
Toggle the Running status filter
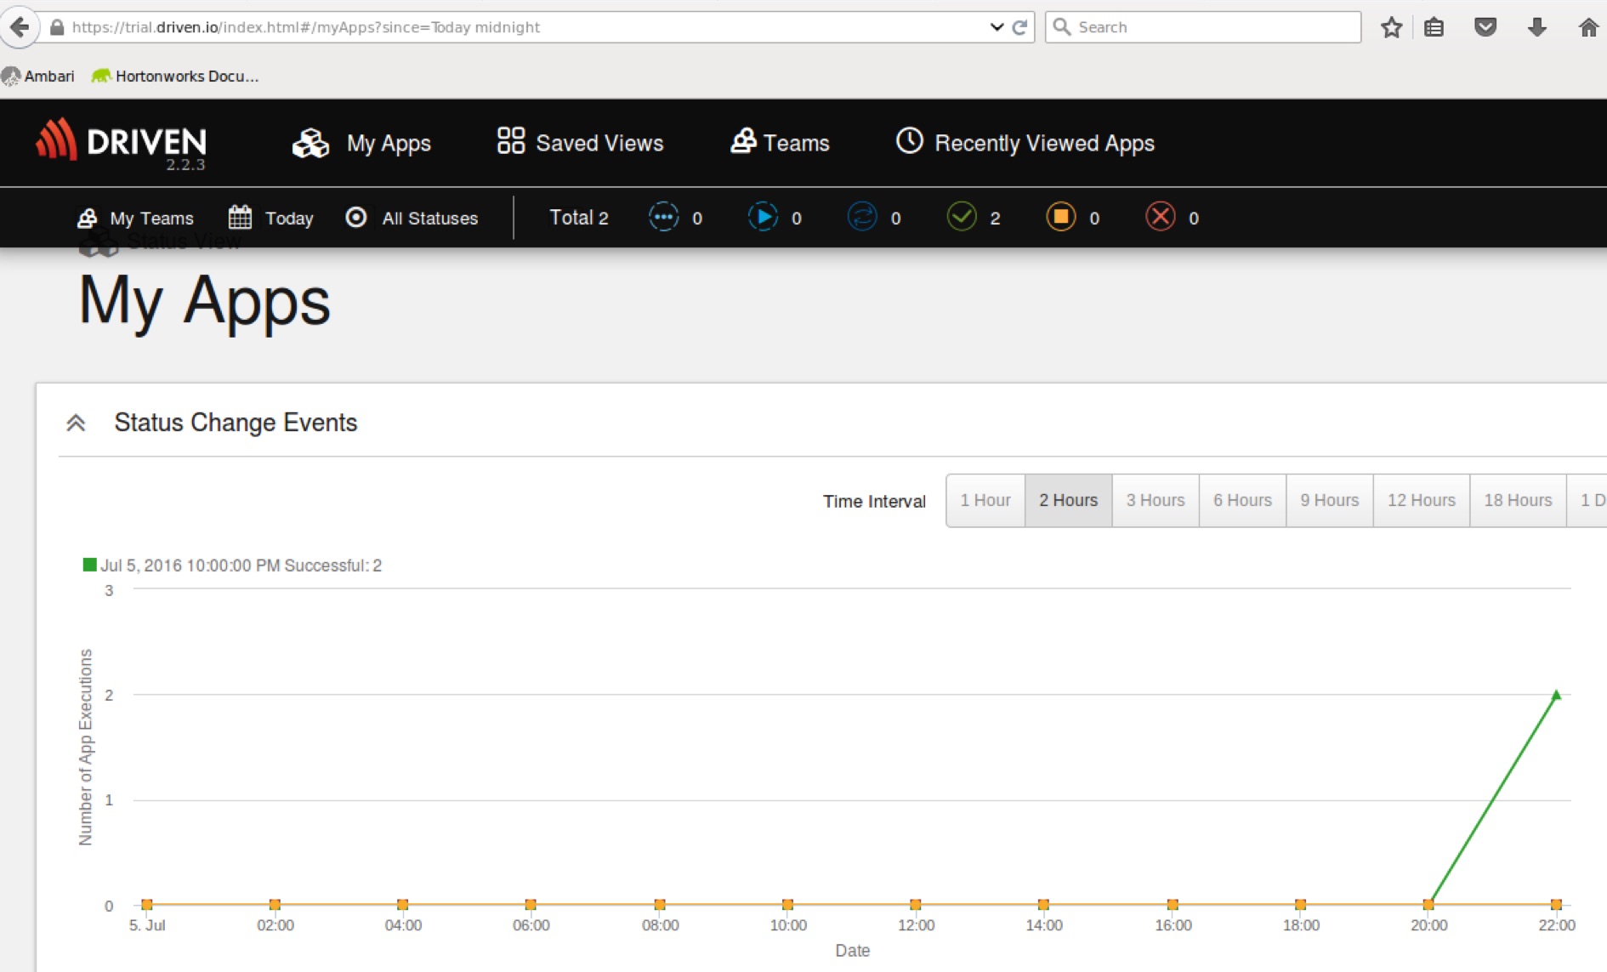[x=764, y=217]
